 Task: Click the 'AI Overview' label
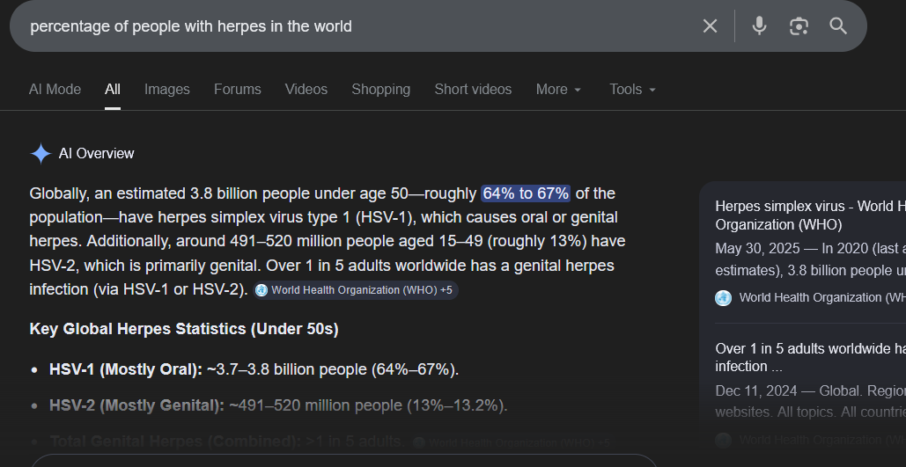[97, 154]
